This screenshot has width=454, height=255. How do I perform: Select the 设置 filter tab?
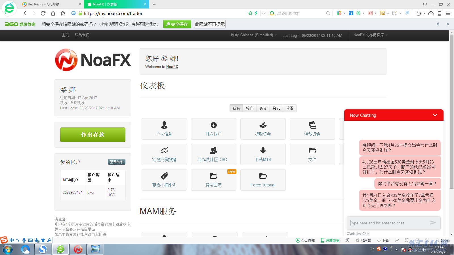point(290,108)
